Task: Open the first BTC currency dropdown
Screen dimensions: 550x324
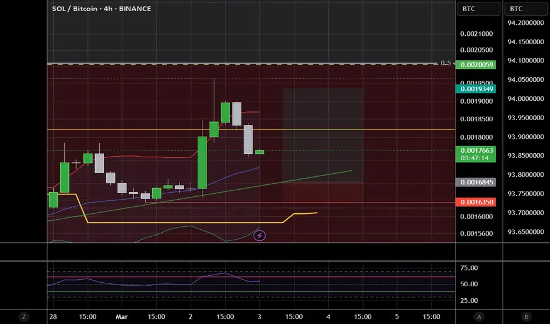Action: pos(479,9)
